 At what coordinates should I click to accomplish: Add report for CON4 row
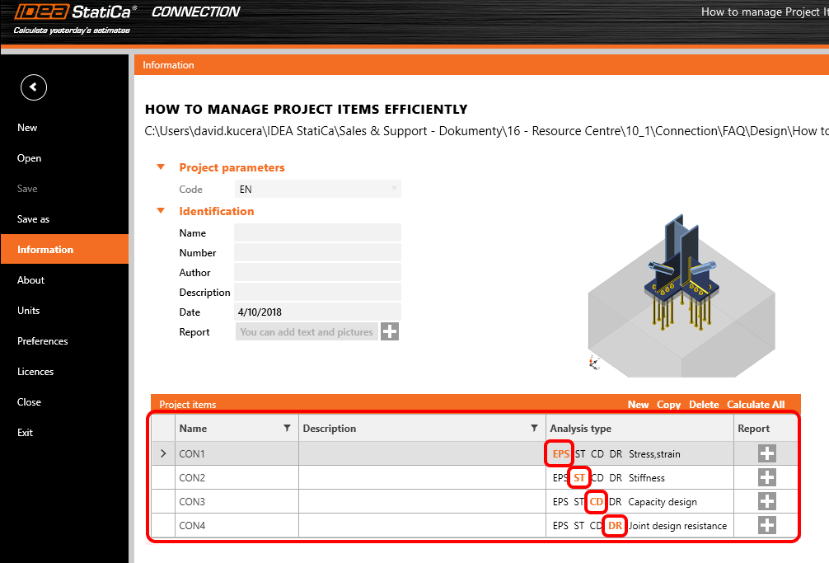click(x=767, y=525)
